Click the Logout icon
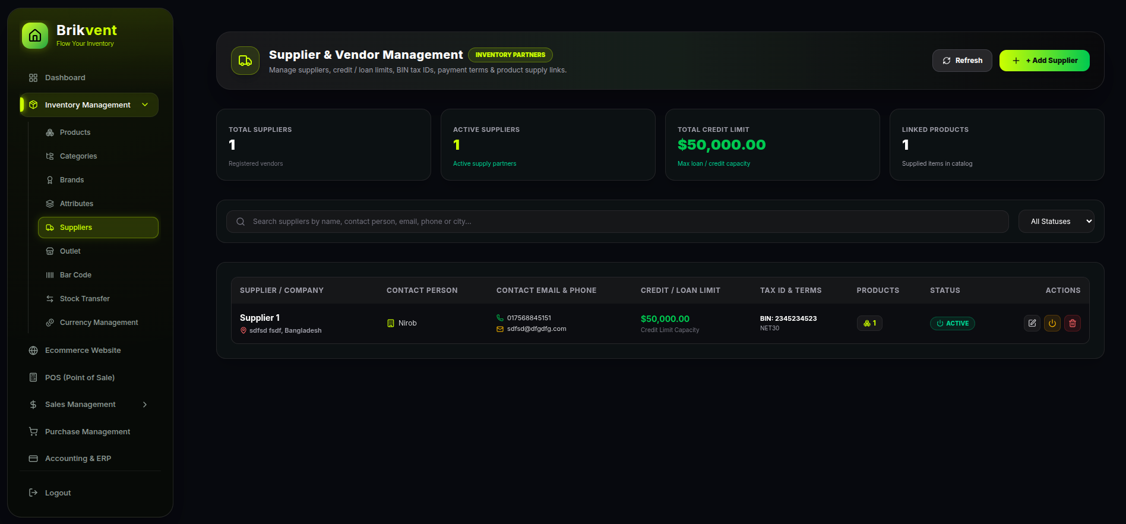Image resolution: width=1126 pixels, height=524 pixels. coord(33,493)
